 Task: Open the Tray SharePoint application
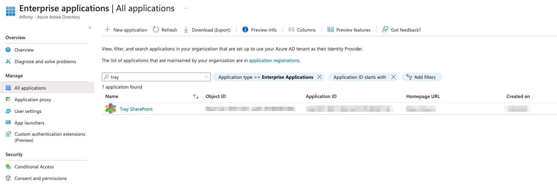point(136,109)
